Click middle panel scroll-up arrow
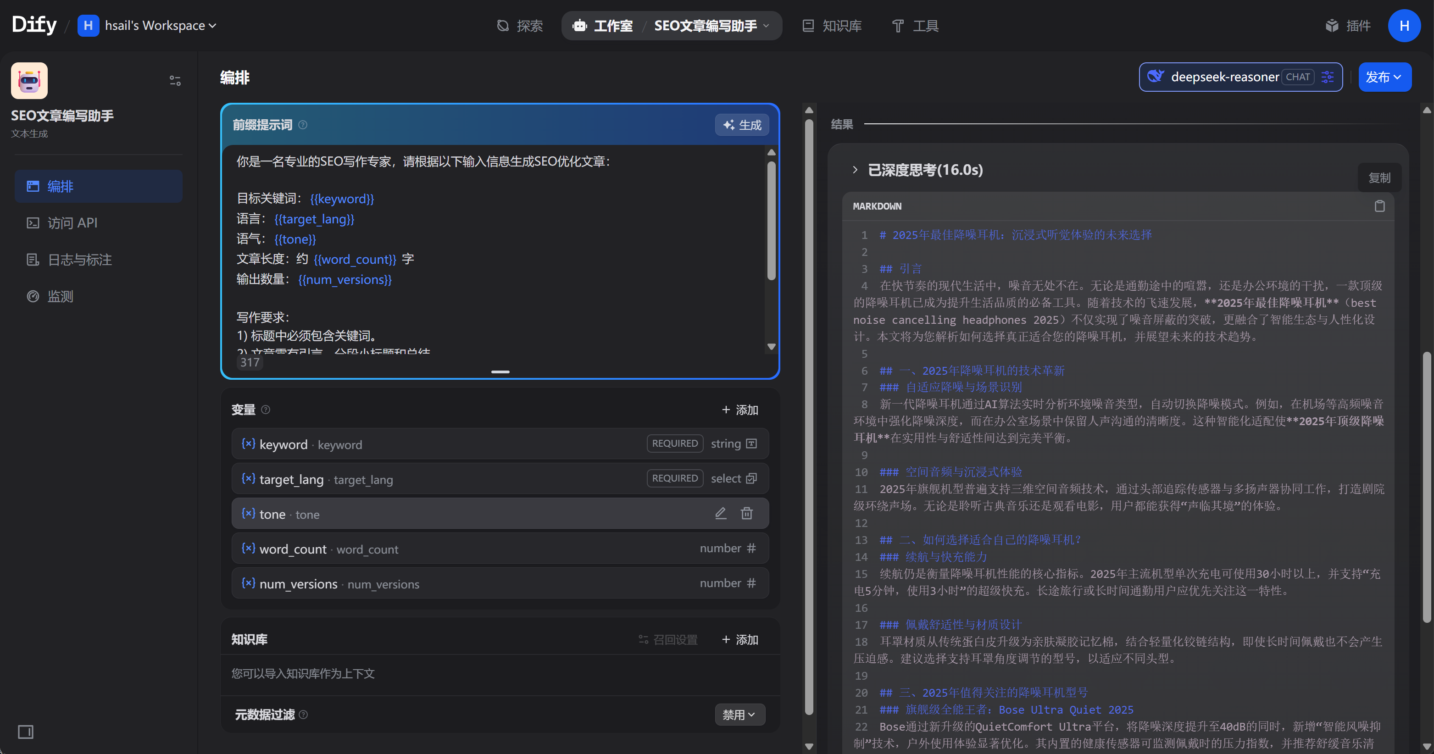The width and height of the screenshot is (1434, 754). pyautogui.click(x=809, y=110)
